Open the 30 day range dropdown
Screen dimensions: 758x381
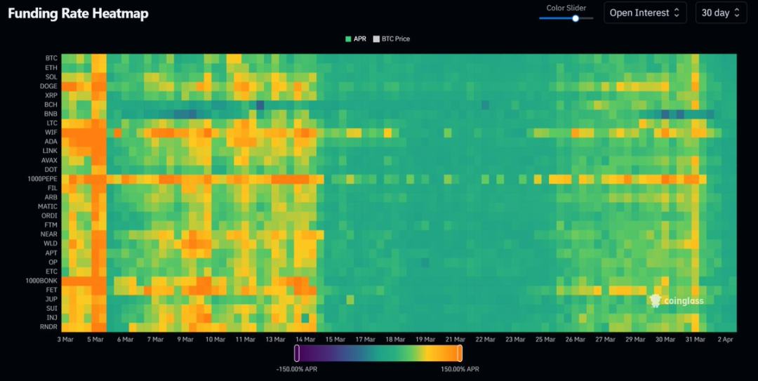pos(721,13)
